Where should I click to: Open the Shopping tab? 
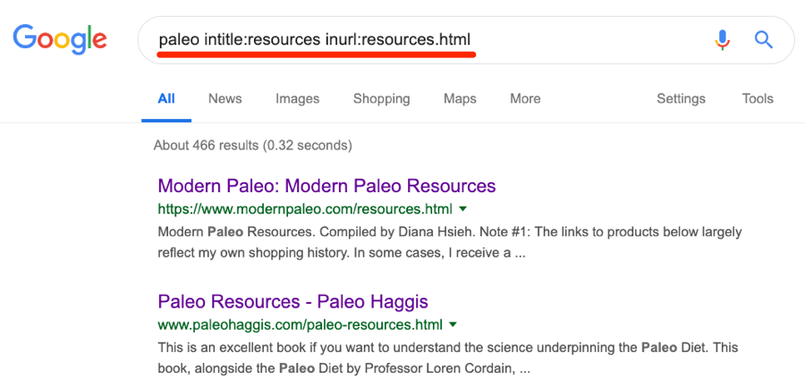coord(381,99)
